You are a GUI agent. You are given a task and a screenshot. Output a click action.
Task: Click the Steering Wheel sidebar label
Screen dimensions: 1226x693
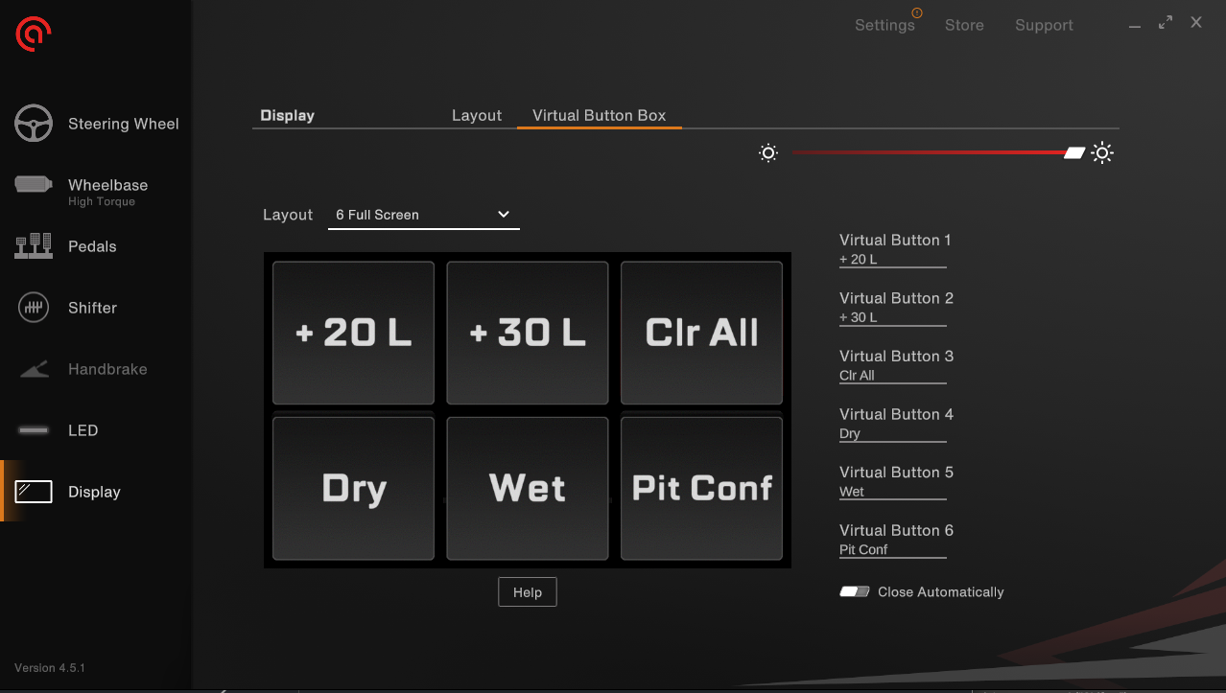pos(124,124)
